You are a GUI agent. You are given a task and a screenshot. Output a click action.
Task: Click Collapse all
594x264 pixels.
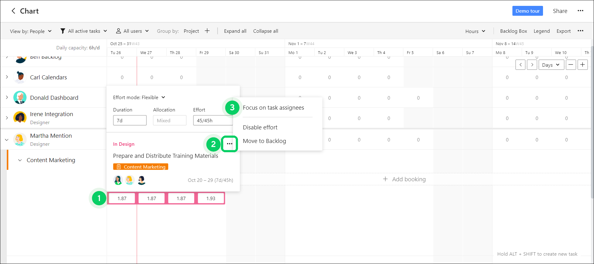click(265, 31)
